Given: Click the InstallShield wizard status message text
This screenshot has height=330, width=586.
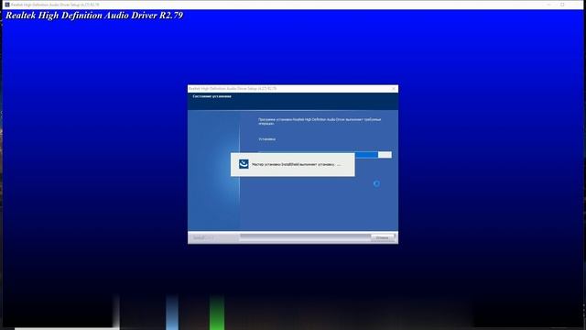Looking at the screenshot, I should (x=296, y=164).
